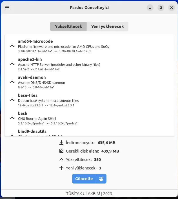This screenshot has width=178, height=199.
Task: Close the Pardus Güncelleyici window
Action: click(x=172, y=8)
